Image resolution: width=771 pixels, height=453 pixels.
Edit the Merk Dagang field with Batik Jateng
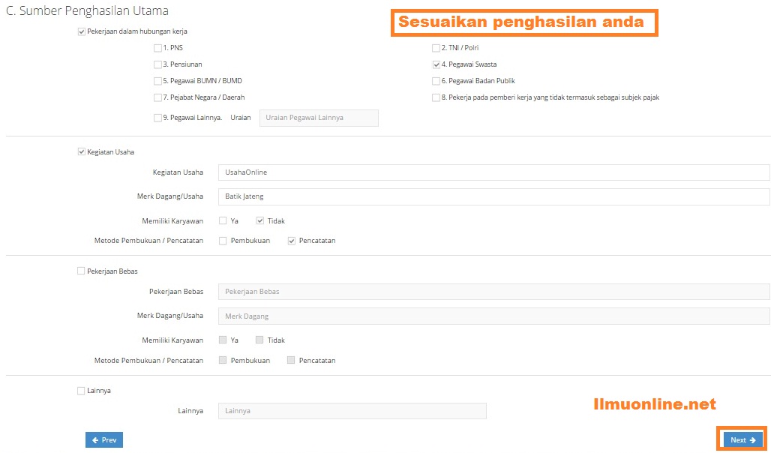(x=493, y=196)
